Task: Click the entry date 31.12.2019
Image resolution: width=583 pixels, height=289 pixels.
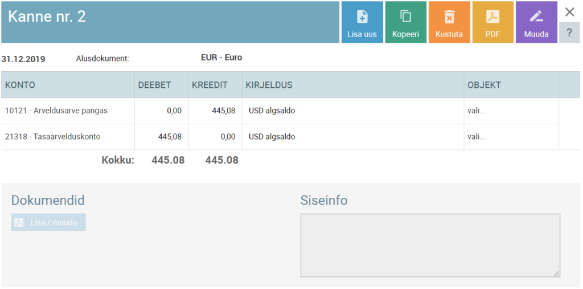Action: click(23, 59)
